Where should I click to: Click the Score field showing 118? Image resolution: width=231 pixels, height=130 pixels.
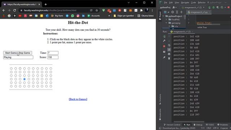coord(53,57)
